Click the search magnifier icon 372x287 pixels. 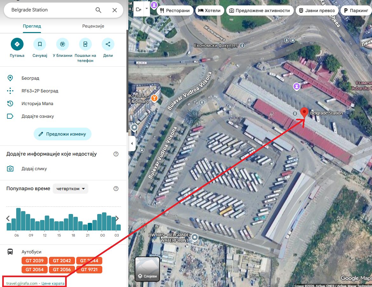(x=98, y=10)
